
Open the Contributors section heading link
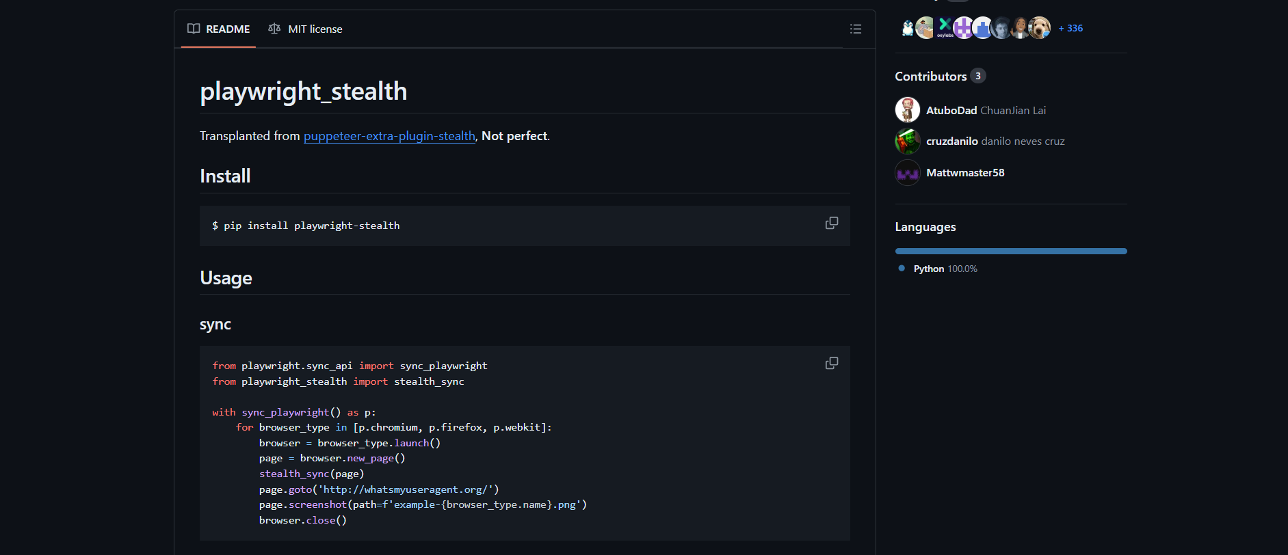pyautogui.click(x=930, y=77)
